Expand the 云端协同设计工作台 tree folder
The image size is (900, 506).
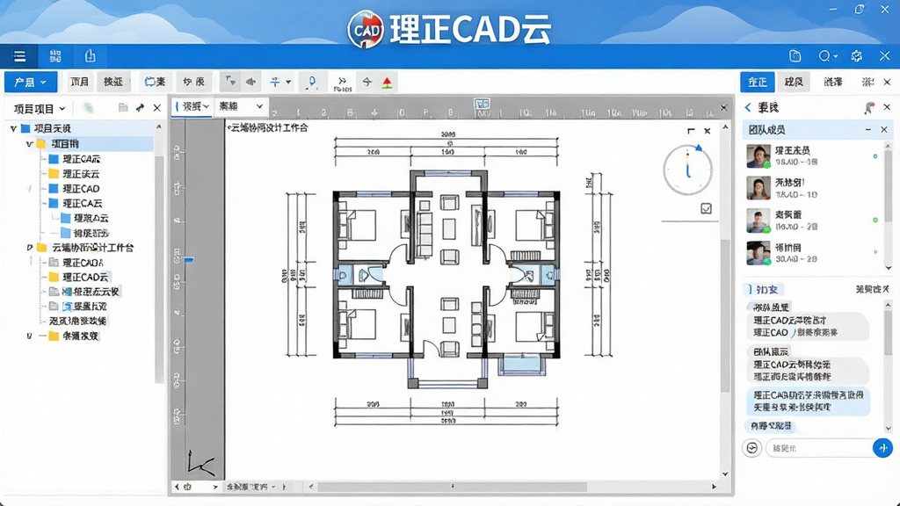(x=29, y=248)
